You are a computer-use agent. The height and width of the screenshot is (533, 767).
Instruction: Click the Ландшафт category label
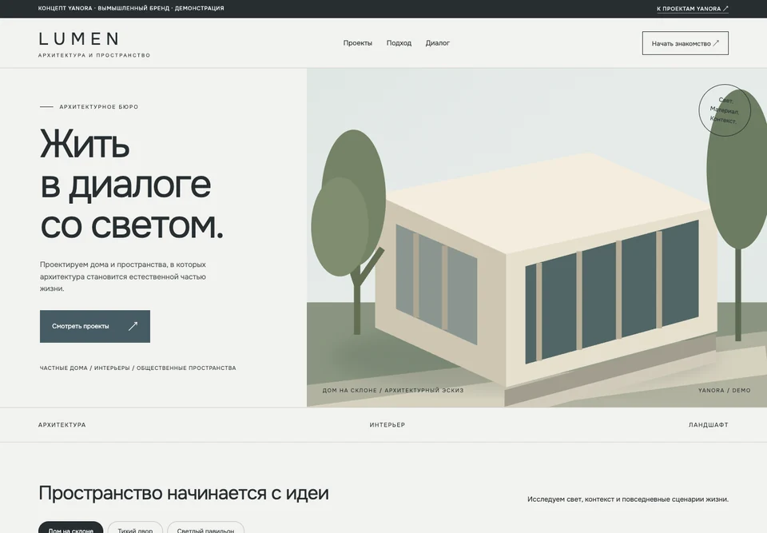click(x=709, y=425)
